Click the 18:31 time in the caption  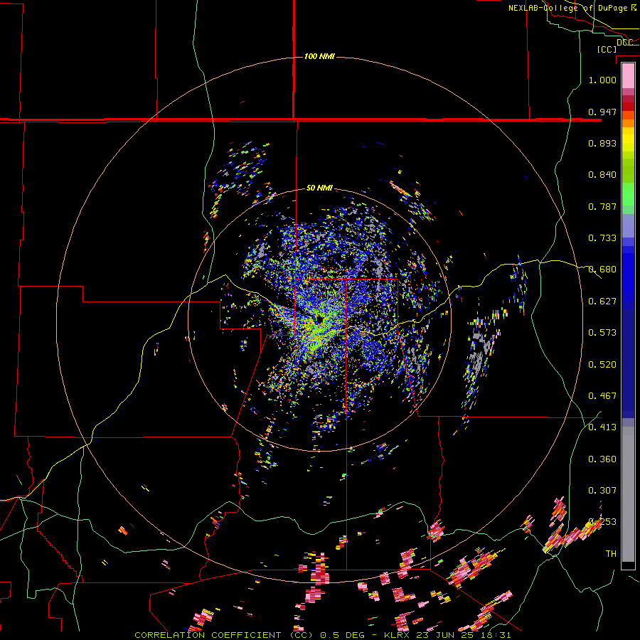tap(495, 635)
